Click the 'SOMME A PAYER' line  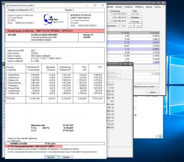[x=55, y=144]
